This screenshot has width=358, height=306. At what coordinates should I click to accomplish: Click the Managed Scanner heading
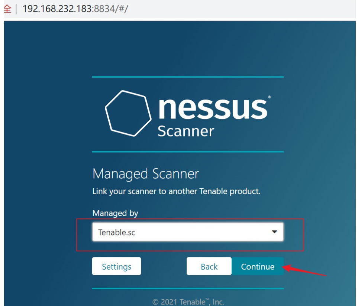(x=146, y=174)
